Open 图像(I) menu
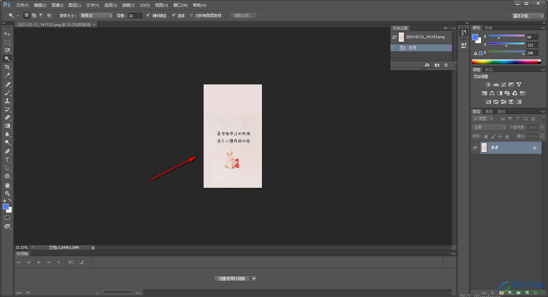This screenshot has width=548, height=297. click(57, 5)
